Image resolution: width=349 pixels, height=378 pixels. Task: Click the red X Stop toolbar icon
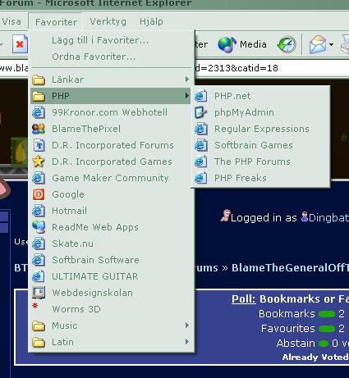[20, 43]
